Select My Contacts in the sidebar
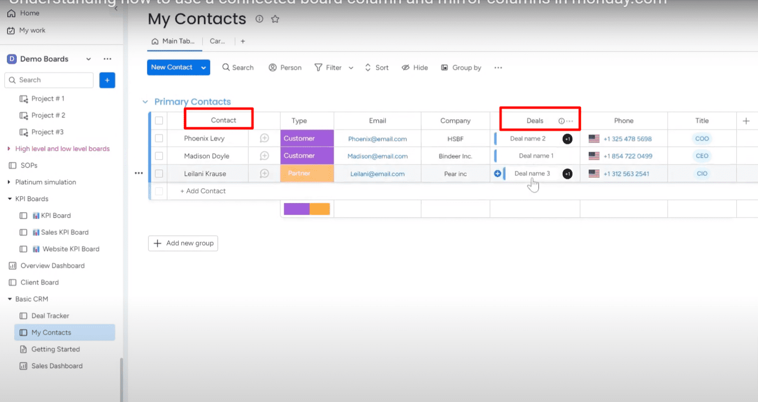This screenshot has width=758, height=402. 51,333
